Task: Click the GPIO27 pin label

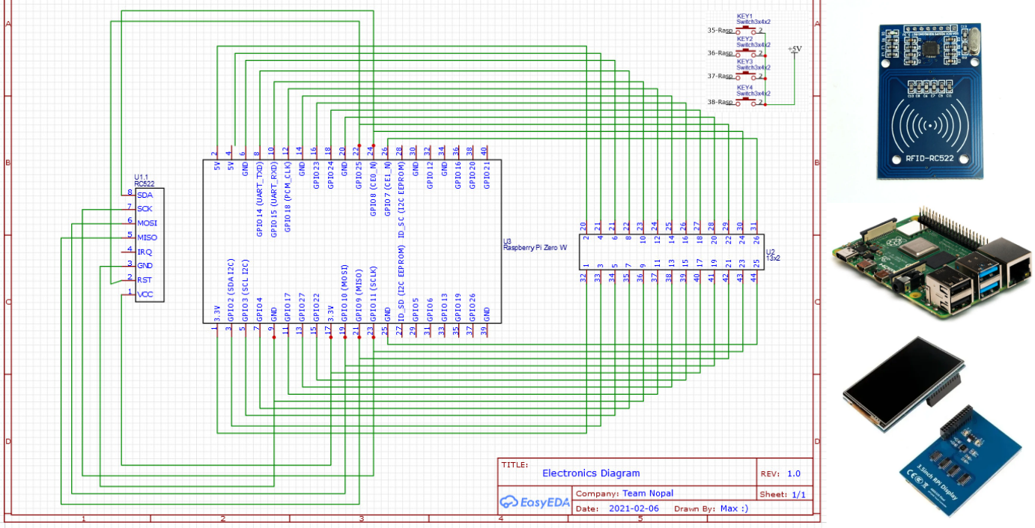Action: point(302,307)
